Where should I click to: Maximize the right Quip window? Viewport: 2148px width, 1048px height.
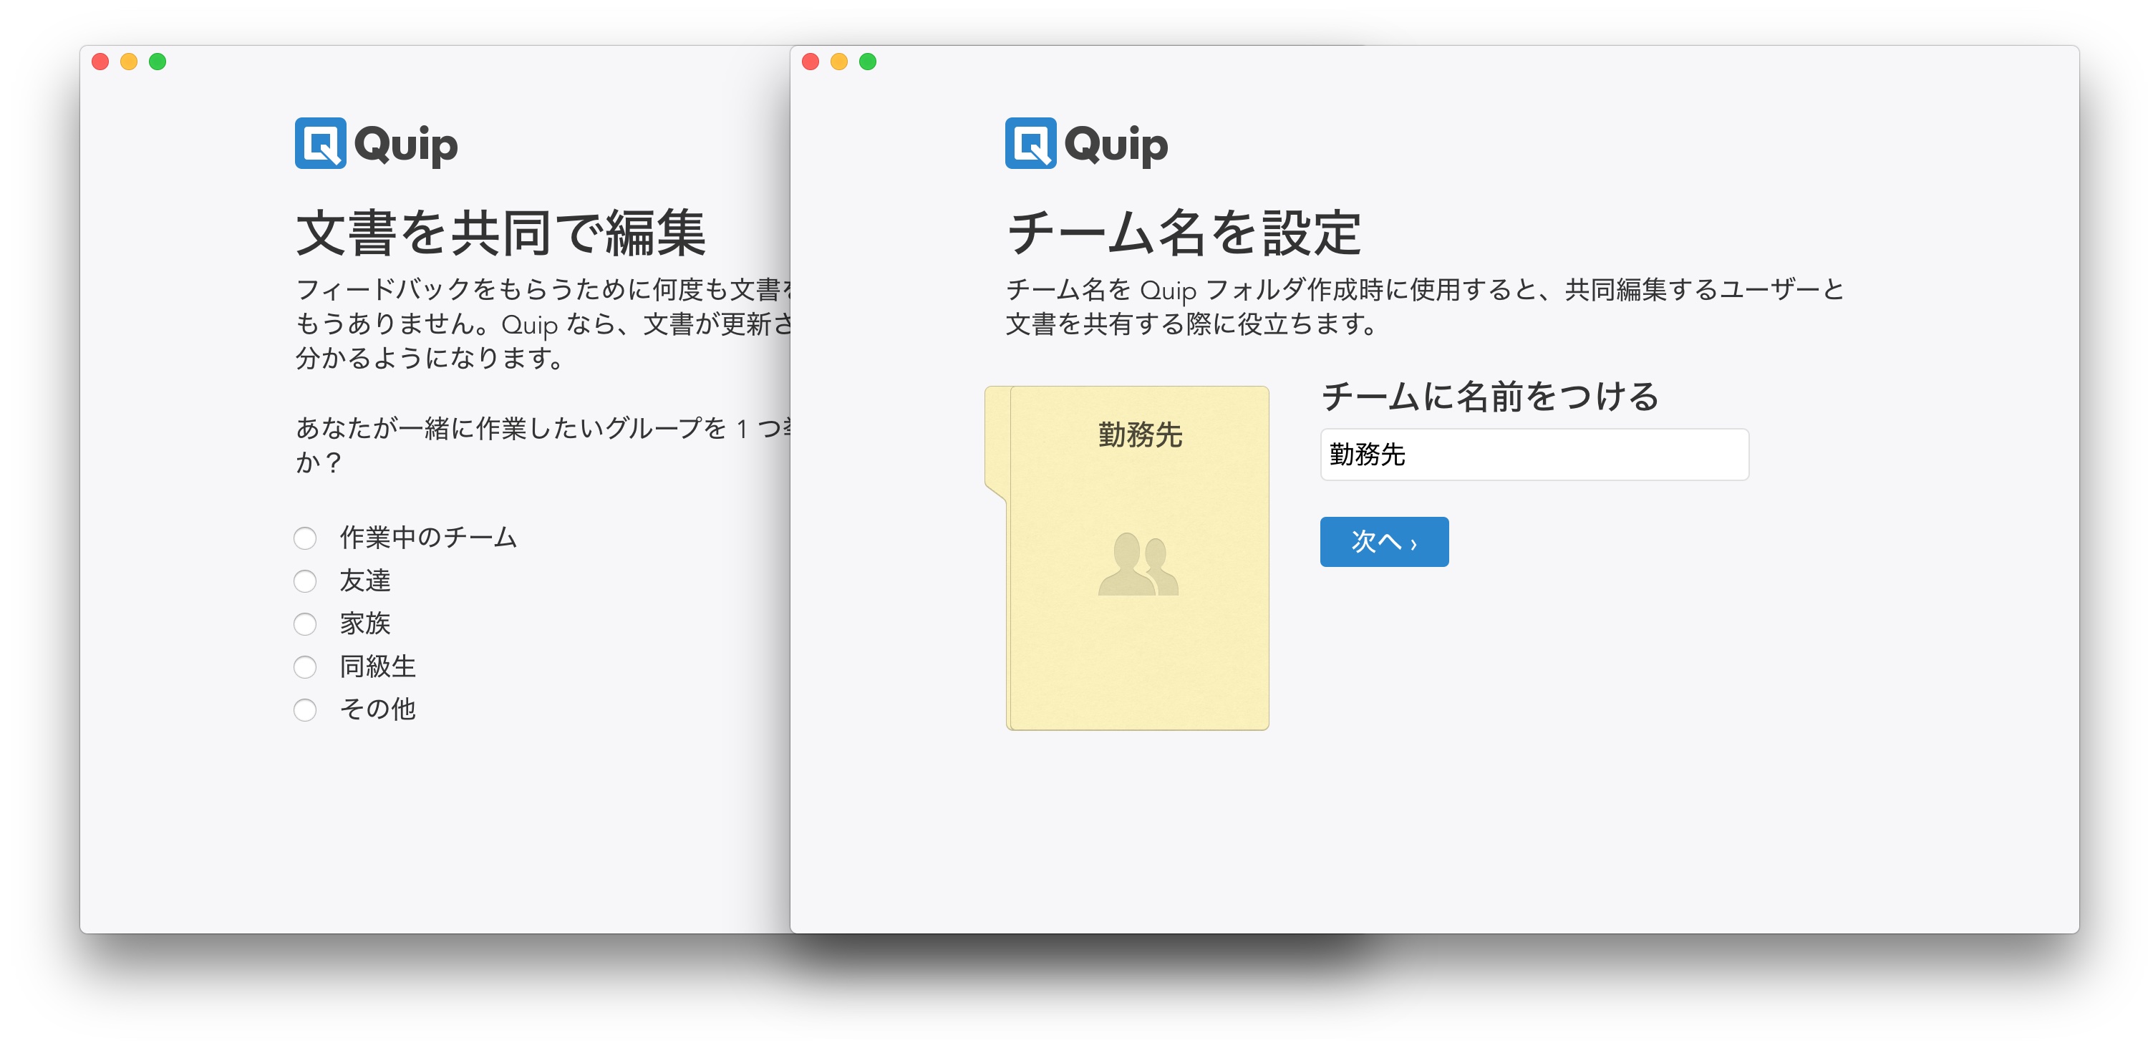tap(868, 62)
